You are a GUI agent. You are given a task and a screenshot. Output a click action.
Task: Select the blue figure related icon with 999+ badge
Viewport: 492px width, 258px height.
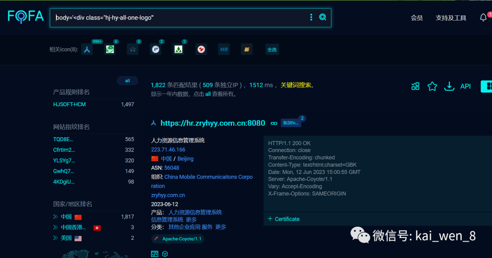[x=87, y=50]
